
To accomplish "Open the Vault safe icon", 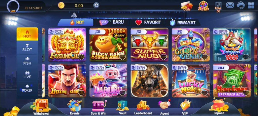I will click(x=123, y=107).
